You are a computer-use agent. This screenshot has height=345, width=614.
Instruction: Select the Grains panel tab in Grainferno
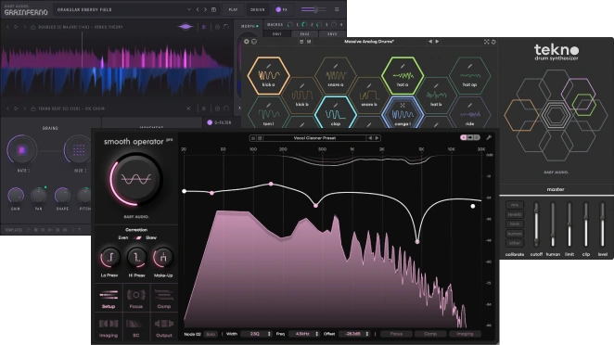pos(50,128)
